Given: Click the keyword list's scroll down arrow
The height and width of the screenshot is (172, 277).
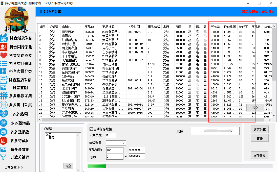Looking at the screenshot, I should 78,170.
